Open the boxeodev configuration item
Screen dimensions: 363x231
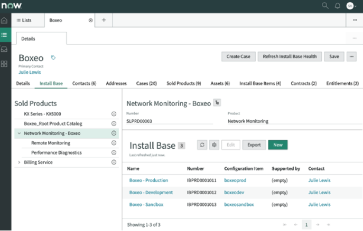coord(234,192)
